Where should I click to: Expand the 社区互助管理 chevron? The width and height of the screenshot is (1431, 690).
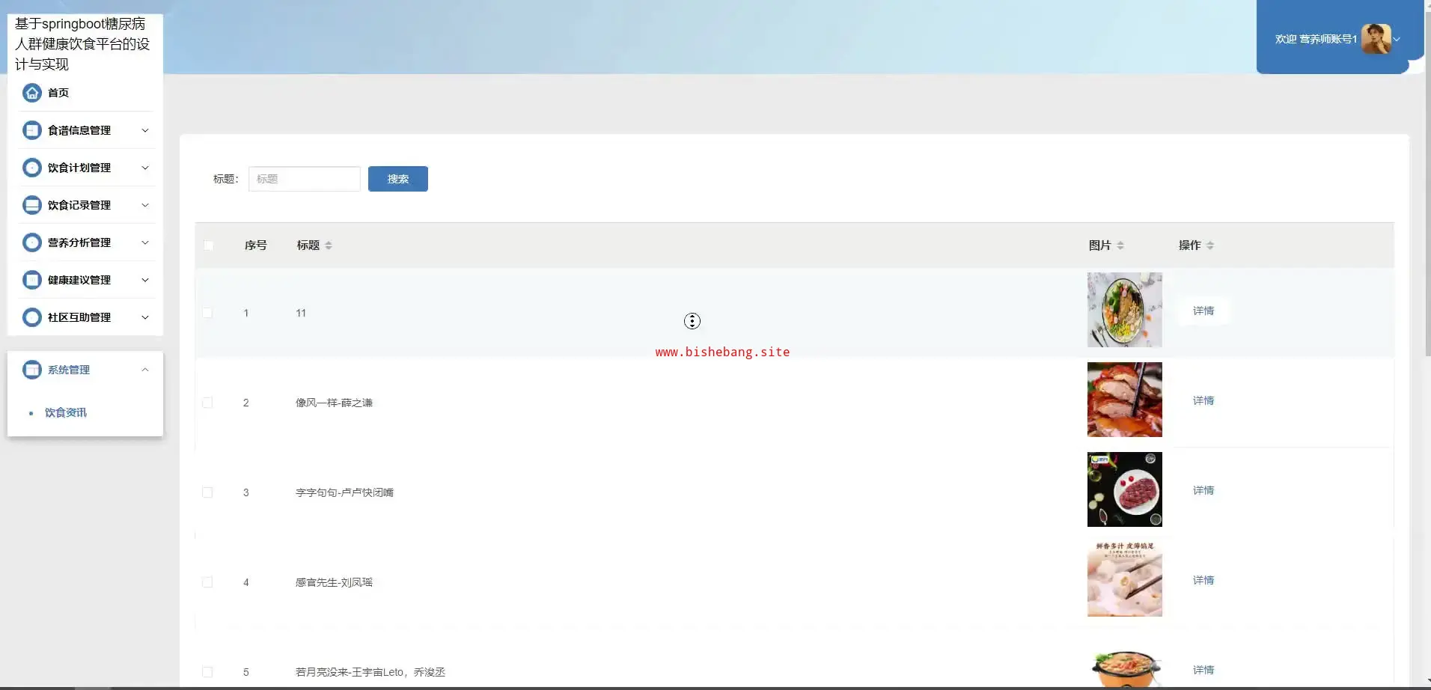pos(145,317)
